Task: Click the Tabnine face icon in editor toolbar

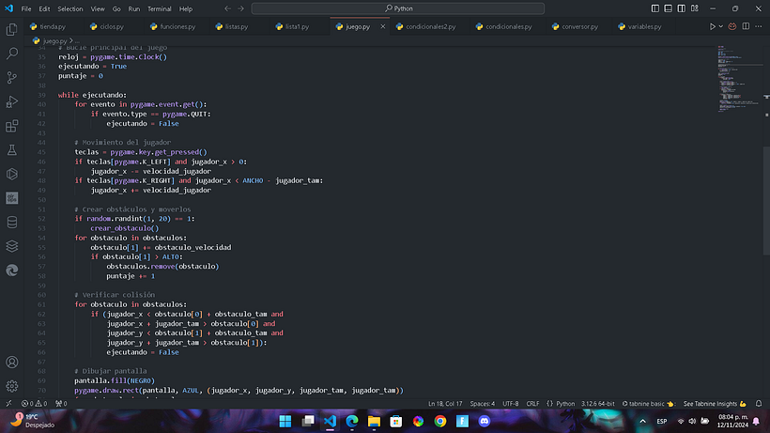Action: [732, 26]
